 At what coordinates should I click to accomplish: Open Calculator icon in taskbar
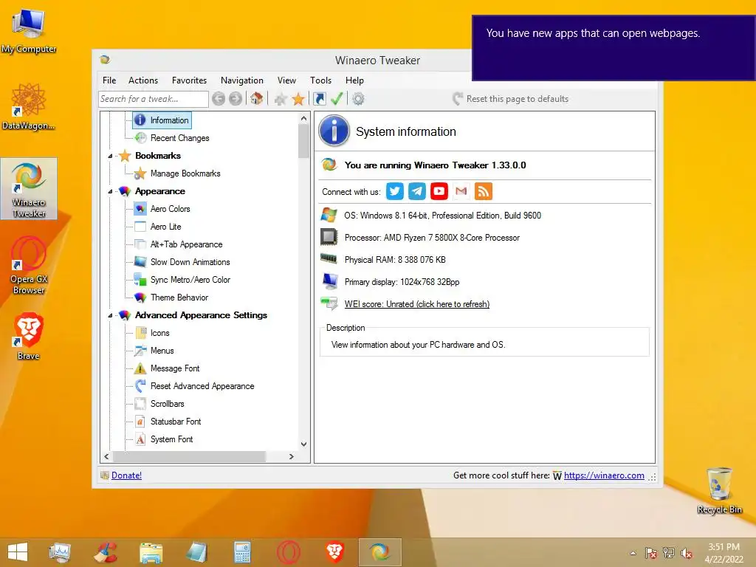242,552
